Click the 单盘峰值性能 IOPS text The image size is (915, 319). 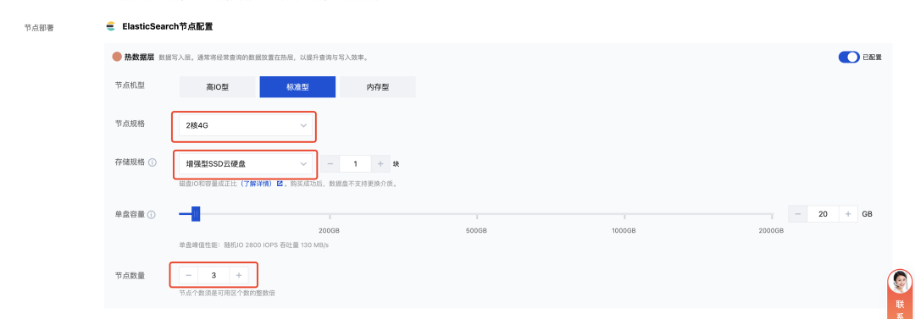tap(254, 245)
